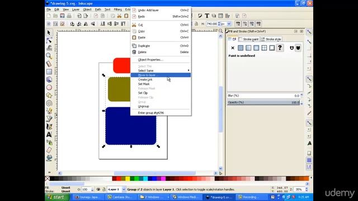Toggle snapping at the top of the snap bar
Image resolution: width=358 pixels, height=201 pixels.
[309, 32]
